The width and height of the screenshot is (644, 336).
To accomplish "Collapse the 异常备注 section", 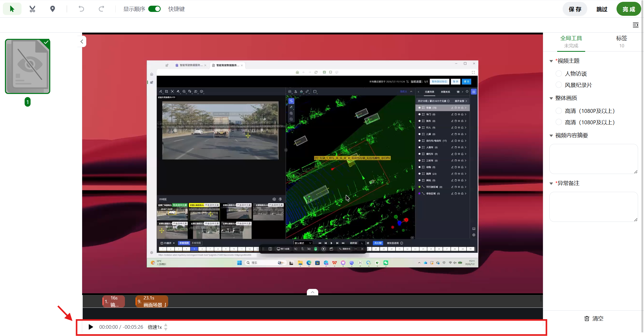I will (551, 184).
